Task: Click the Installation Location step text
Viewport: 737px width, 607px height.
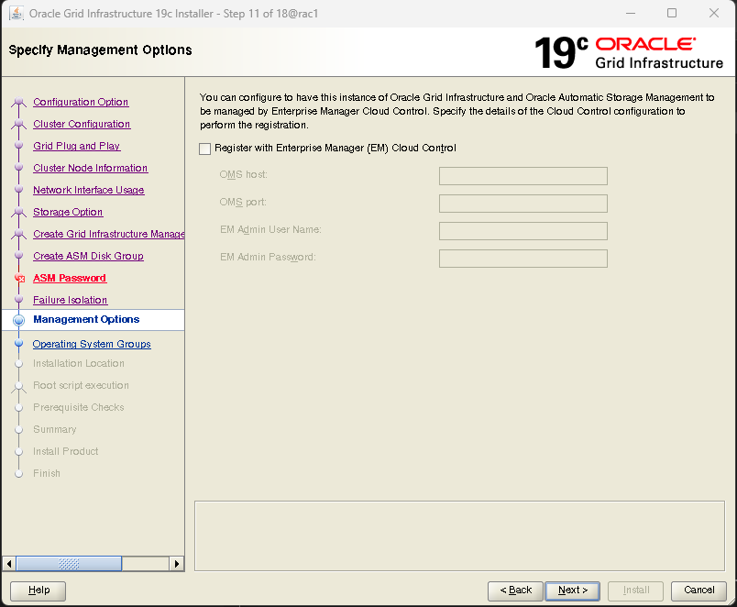Action: [x=79, y=363]
